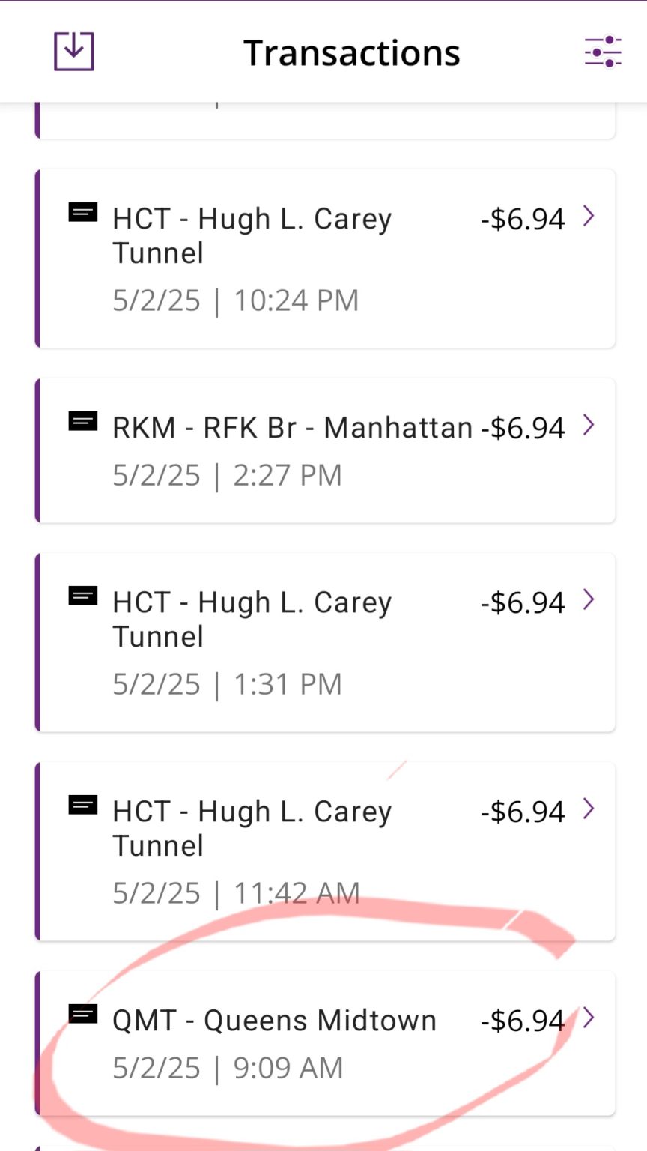Viewport: 647px width, 1151px height.
Task: Expand the RFK Br - Manhattan transaction chevron
Action: point(589,425)
